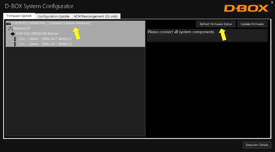Click the Update Firmware button
Viewport: 275px width, 152px height.
pyautogui.click(x=252, y=24)
